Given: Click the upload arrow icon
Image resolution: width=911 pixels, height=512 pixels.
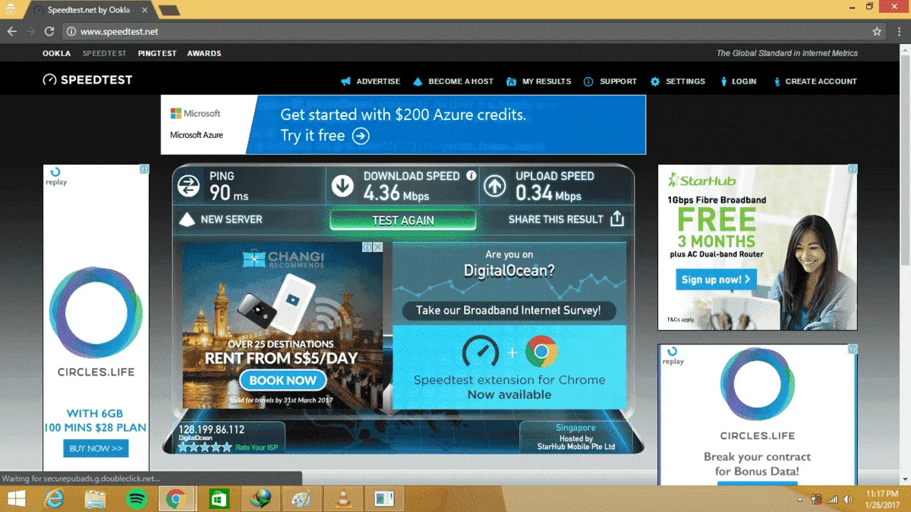Looking at the screenshot, I should pyautogui.click(x=495, y=186).
